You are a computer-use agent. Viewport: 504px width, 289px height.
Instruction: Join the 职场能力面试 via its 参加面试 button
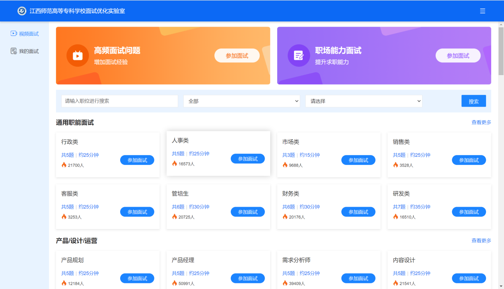click(x=458, y=55)
